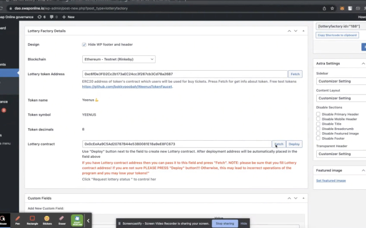Click the Start Webcam icon
366x228 pixels.
[x=77, y=220]
